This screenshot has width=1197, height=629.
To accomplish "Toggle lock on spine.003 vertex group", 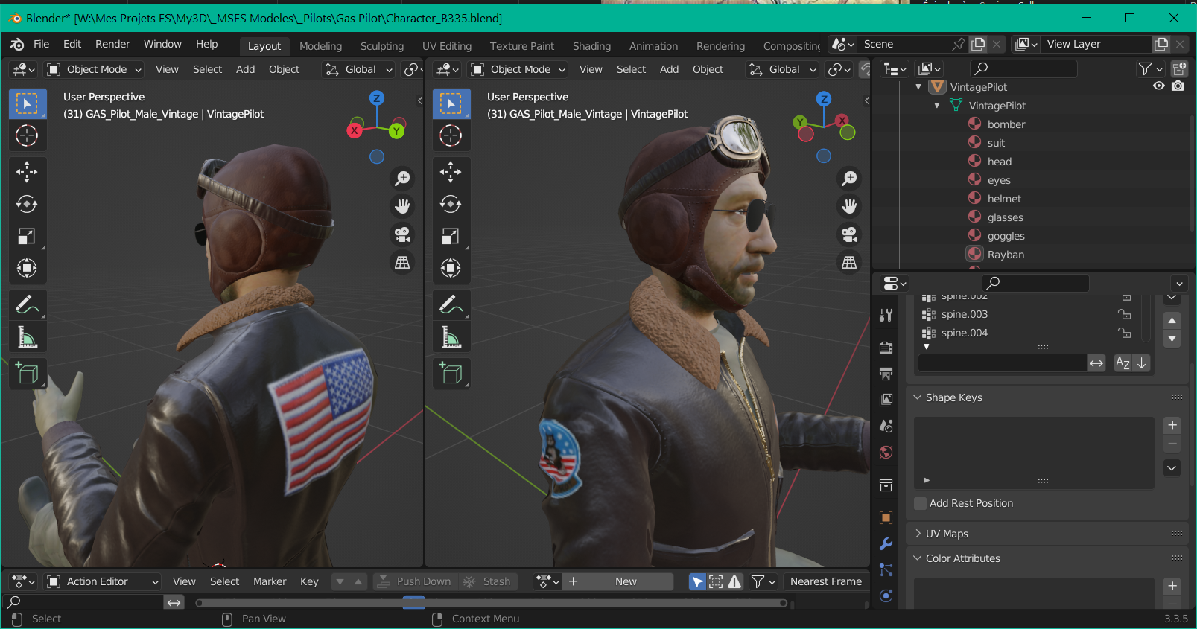I will pyautogui.click(x=1125, y=314).
